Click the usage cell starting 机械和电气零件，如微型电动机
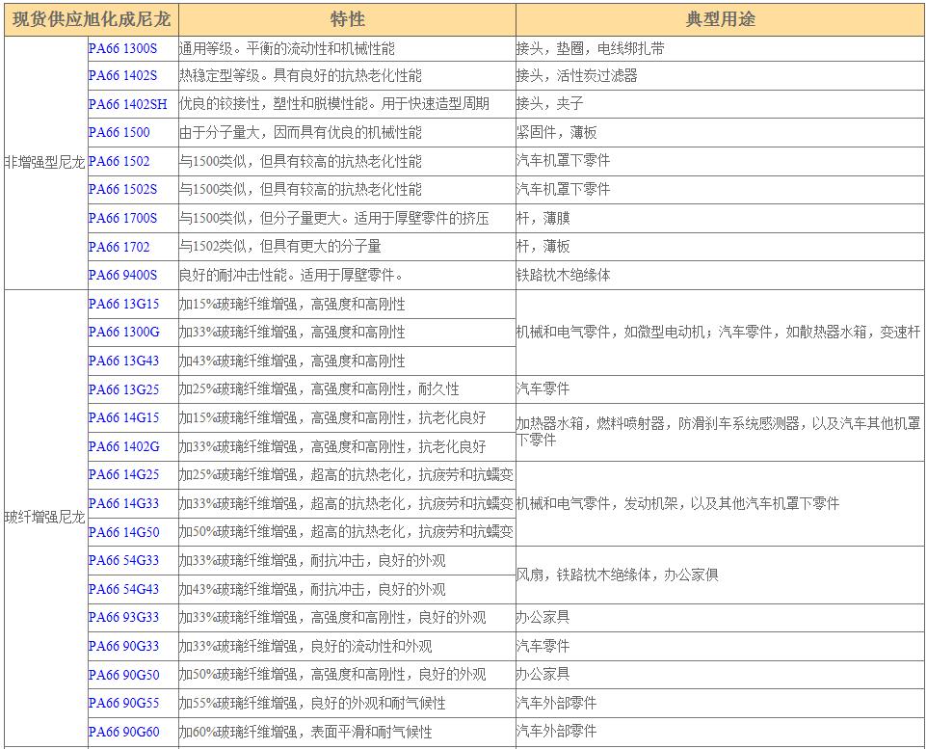 pos(720,333)
